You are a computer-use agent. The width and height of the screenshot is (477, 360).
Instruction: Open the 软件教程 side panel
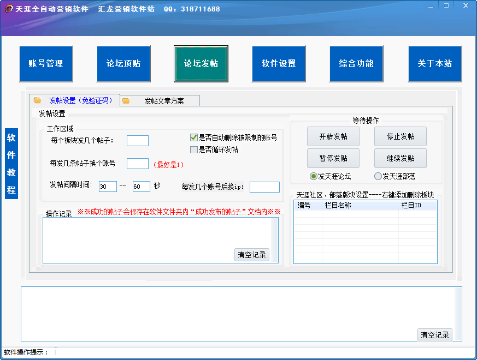click(11, 164)
